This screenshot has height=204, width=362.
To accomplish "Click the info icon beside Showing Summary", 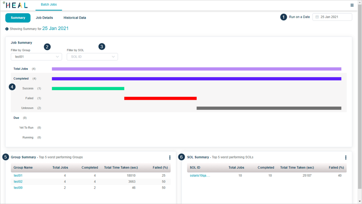I will [x=7, y=29].
